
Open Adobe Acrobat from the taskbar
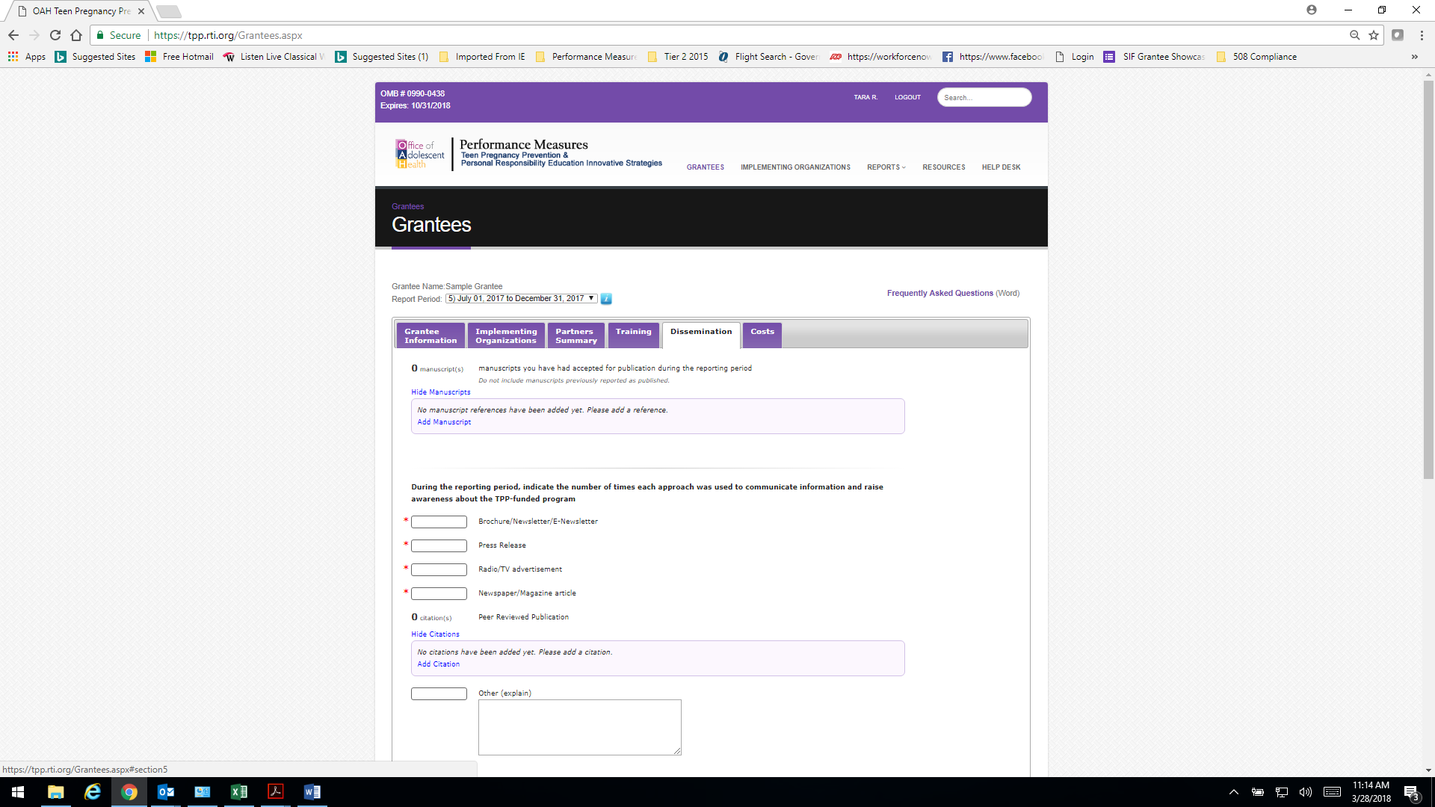point(276,792)
